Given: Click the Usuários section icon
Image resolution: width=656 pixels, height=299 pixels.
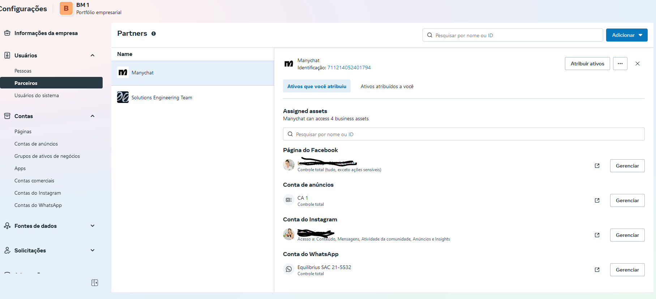Looking at the screenshot, I should pos(7,55).
